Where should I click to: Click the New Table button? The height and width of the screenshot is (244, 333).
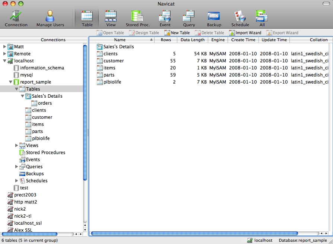click(177, 33)
